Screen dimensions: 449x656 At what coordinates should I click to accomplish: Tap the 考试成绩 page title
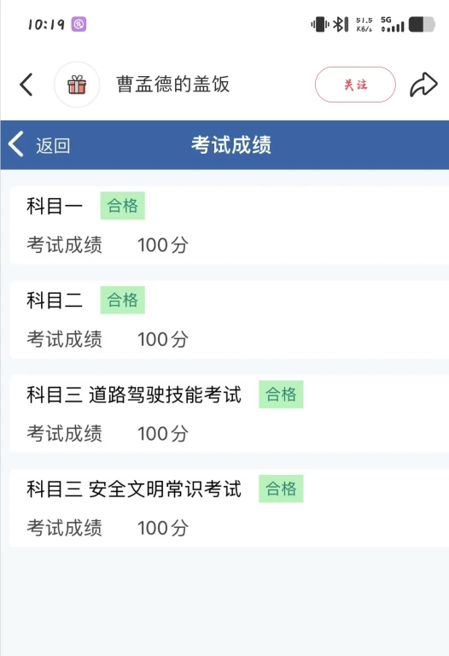(x=231, y=144)
